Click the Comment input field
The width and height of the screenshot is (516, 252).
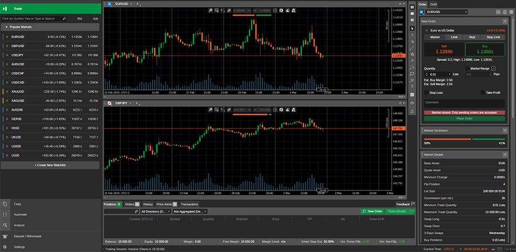464,102
